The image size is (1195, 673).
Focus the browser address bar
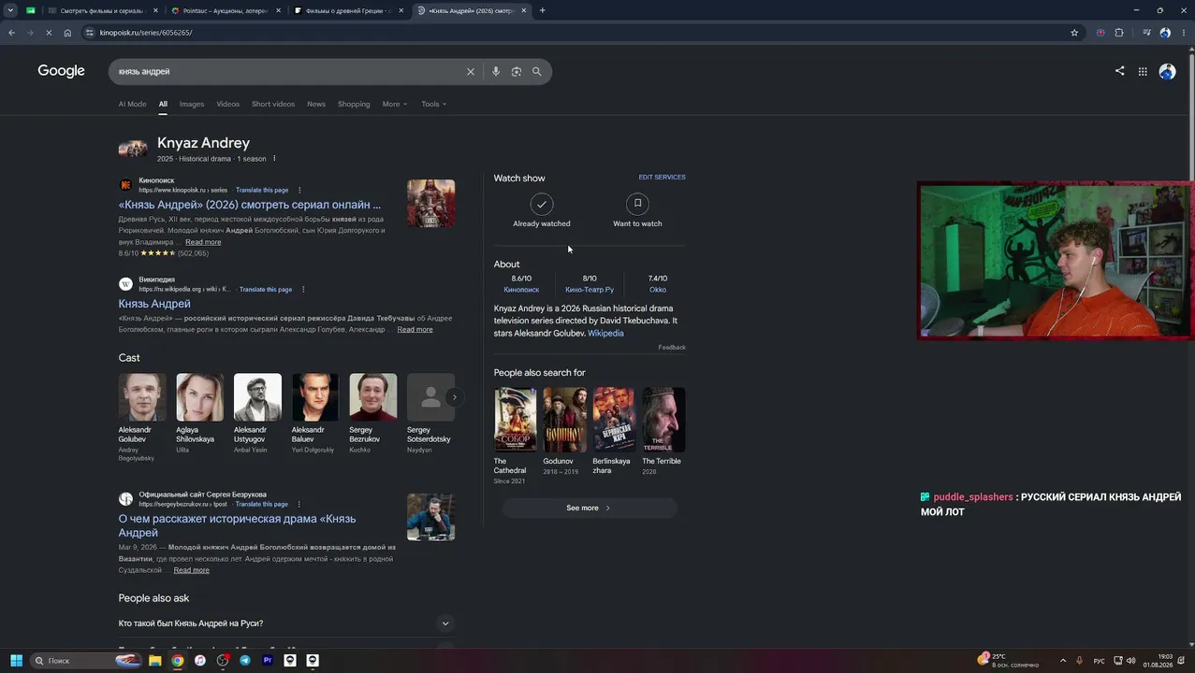(580, 33)
